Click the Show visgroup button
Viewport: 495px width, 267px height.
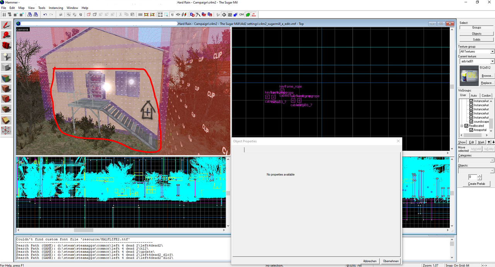pos(462,142)
